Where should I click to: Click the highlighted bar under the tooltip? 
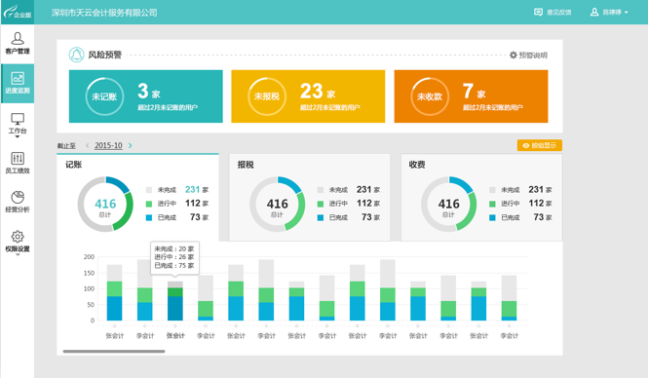(x=175, y=301)
